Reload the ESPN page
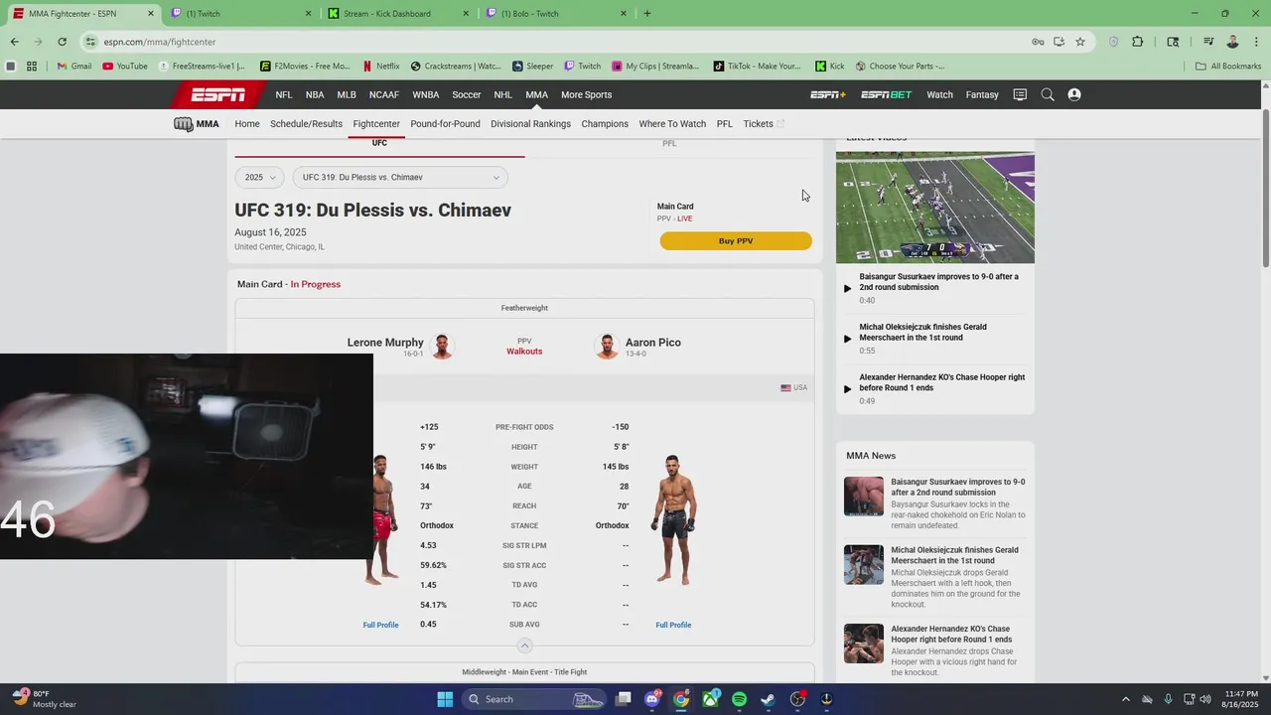The width and height of the screenshot is (1271, 715). pyautogui.click(x=62, y=42)
